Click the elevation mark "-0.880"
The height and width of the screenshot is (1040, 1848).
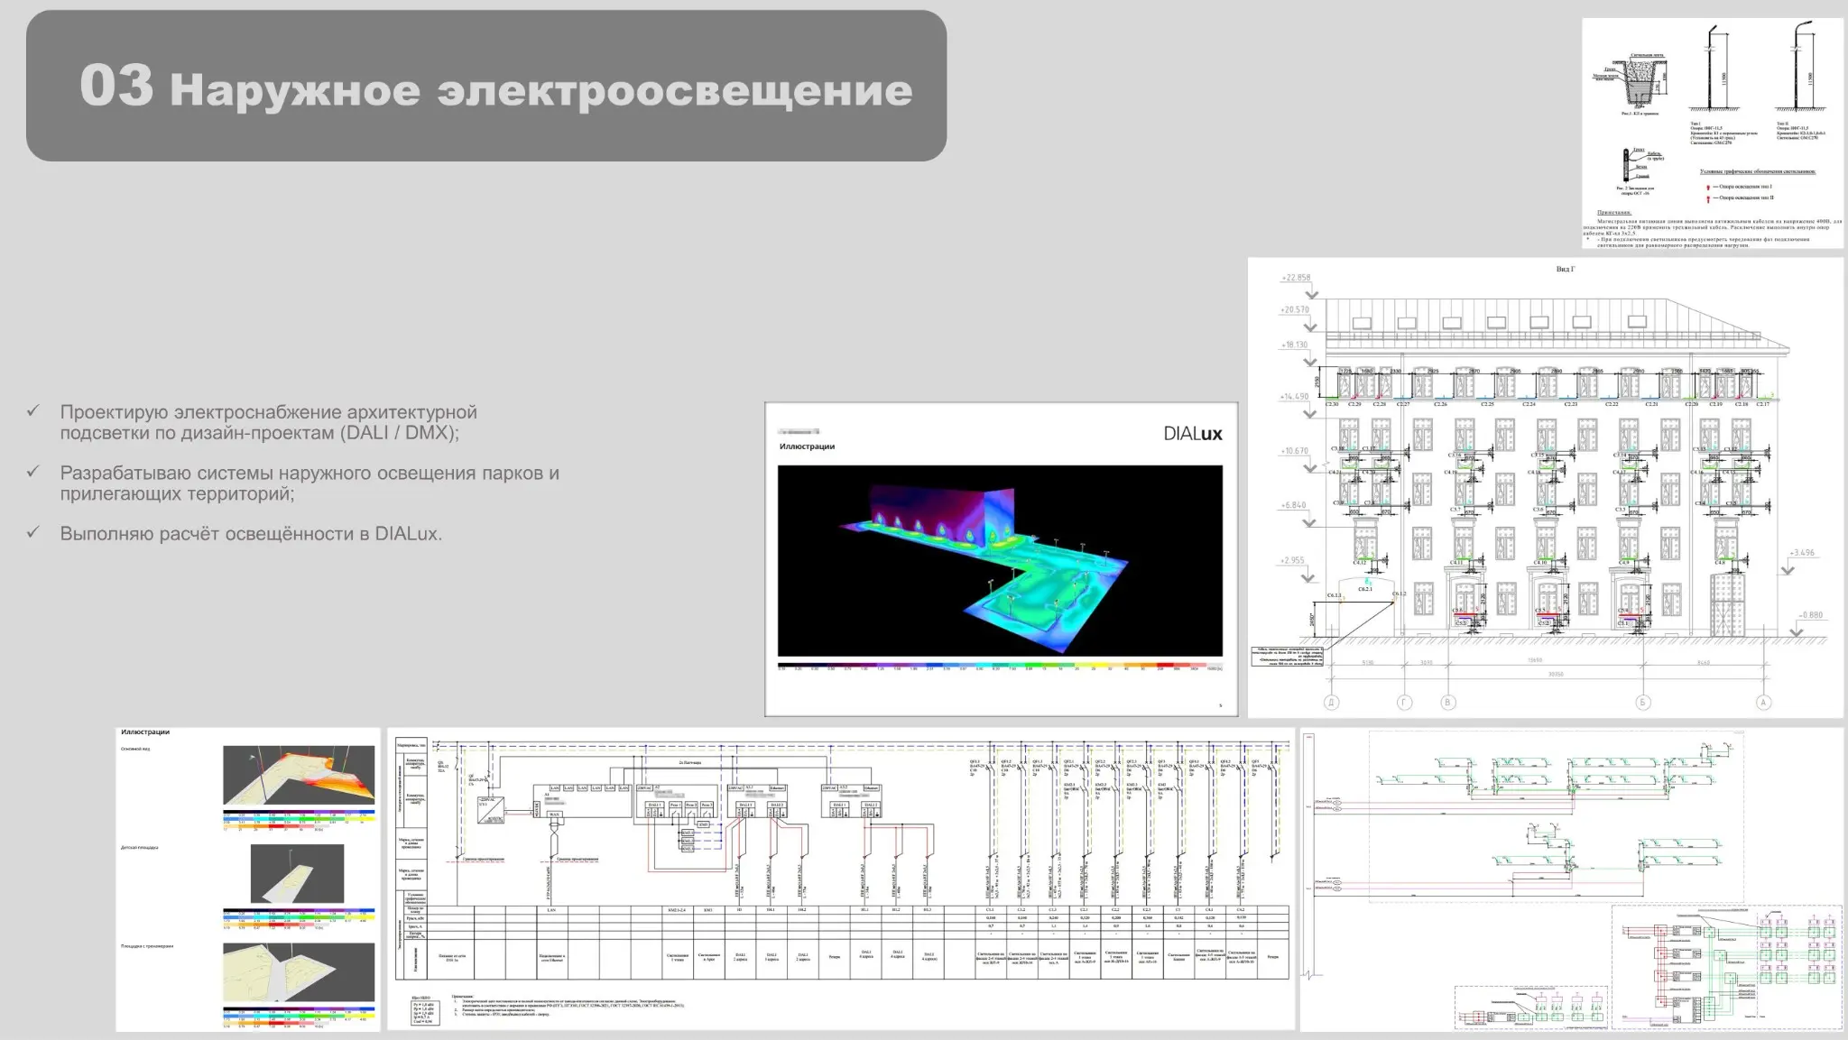point(1809,615)
